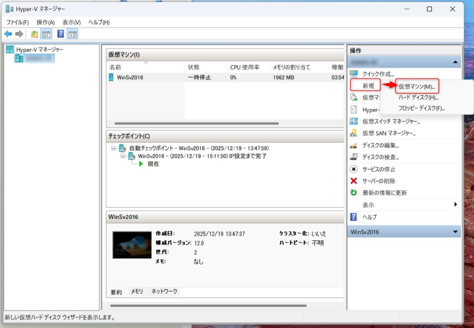Click the Quick Create (クイック作成) icon
Image resolution: width=474 pixels, height=328 pixels.
(354, 74)
